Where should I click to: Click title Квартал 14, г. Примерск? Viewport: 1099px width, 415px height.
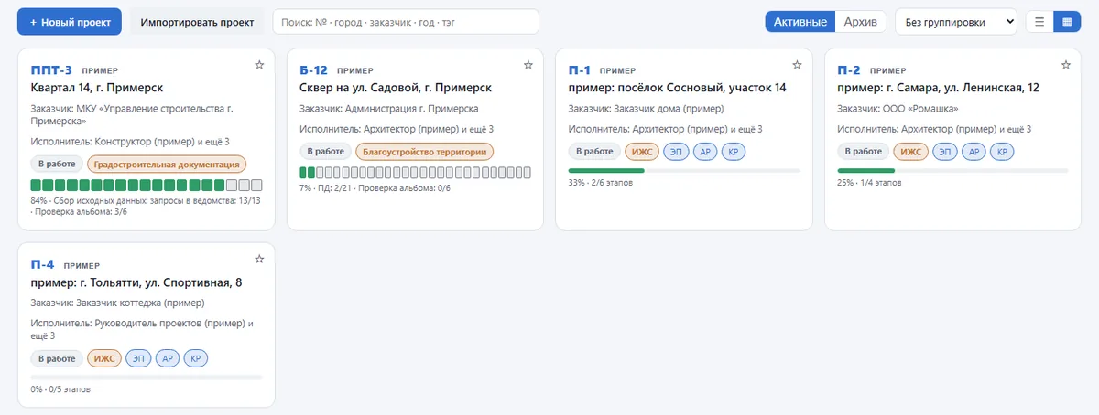click(x=97, y=88)
